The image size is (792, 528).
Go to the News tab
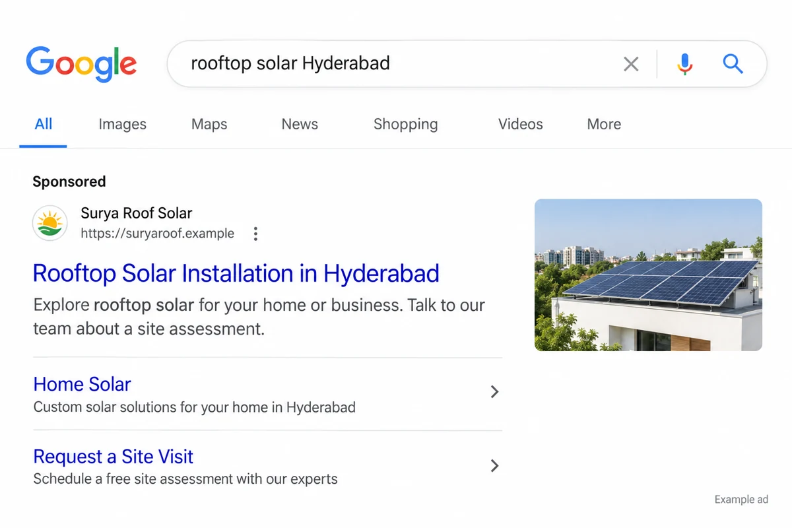(x=300, y=124)
